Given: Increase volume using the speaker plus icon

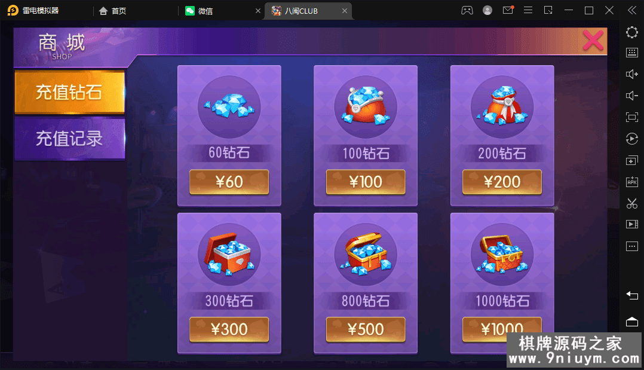Looking at the screenshot, I should pos(631,74).
